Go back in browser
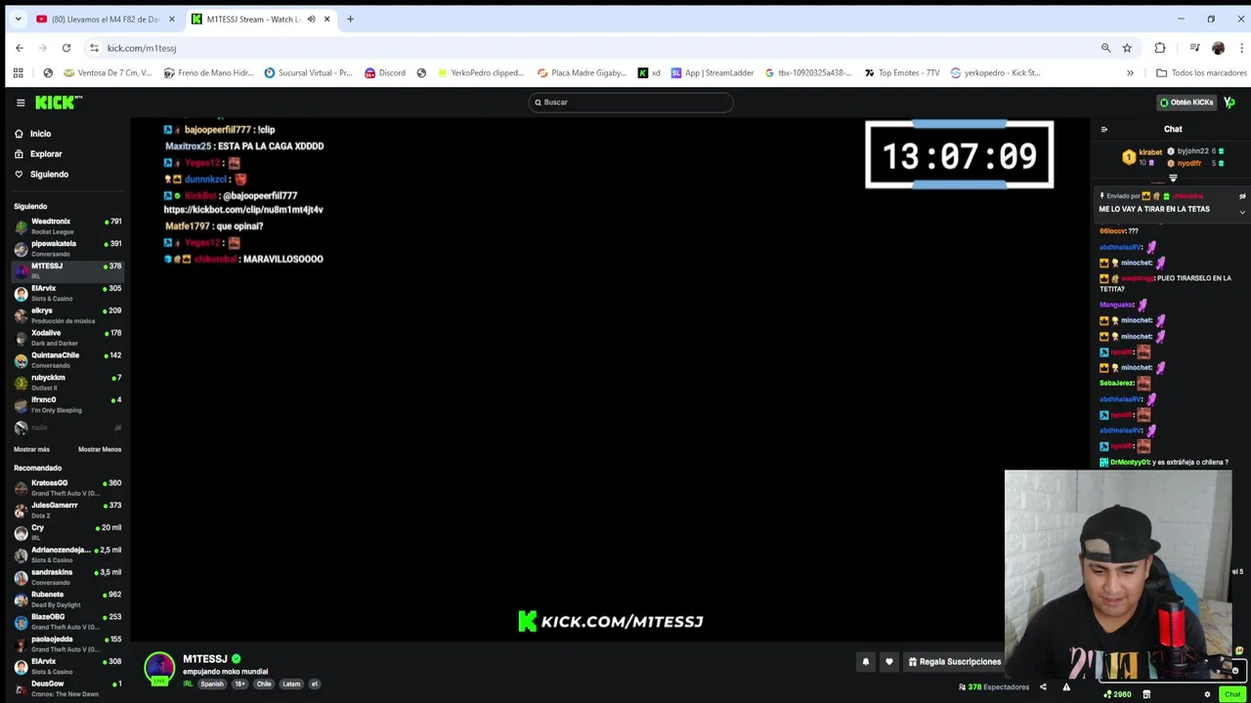Viewport: 1251px width, 703px height. pyautogui.click(x=20, y=48)
